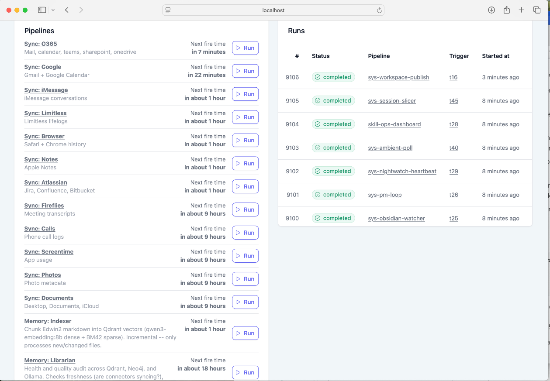View trigger t45 for run 9105
550x381 pixels.
(x=453, y=101)
